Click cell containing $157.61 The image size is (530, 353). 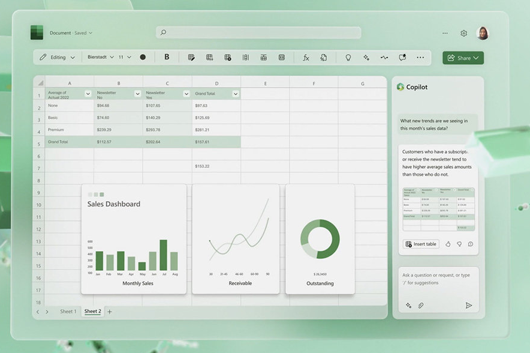[x=216, y=142]
